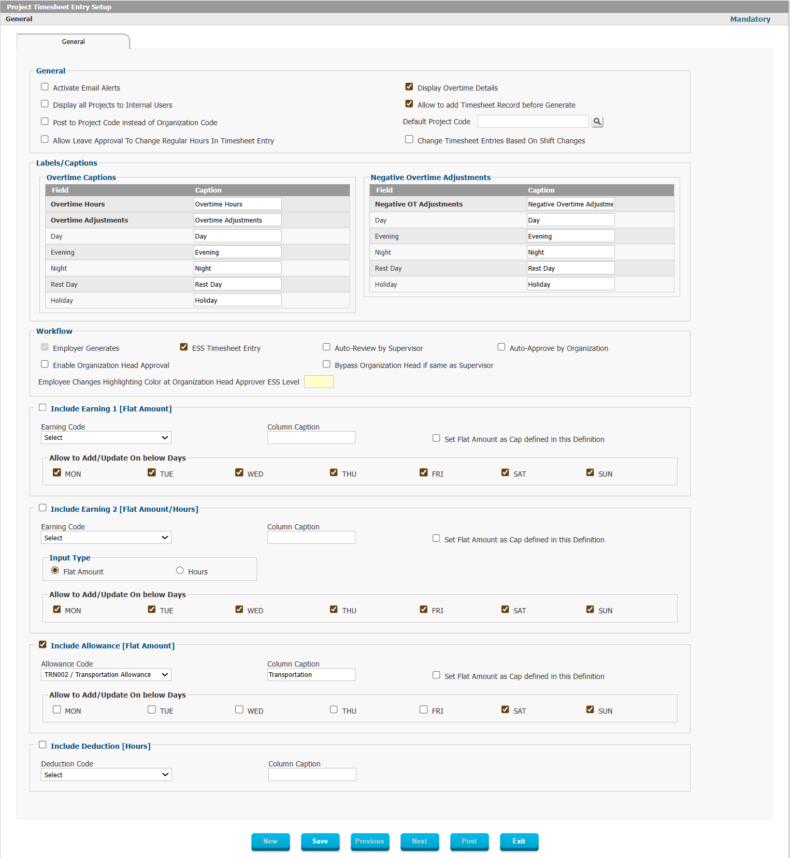Toggle ESS Timesheet Entry checkbox
Image resolution: width=790 pixels, height=858 pixels.
tap(184, 347)
